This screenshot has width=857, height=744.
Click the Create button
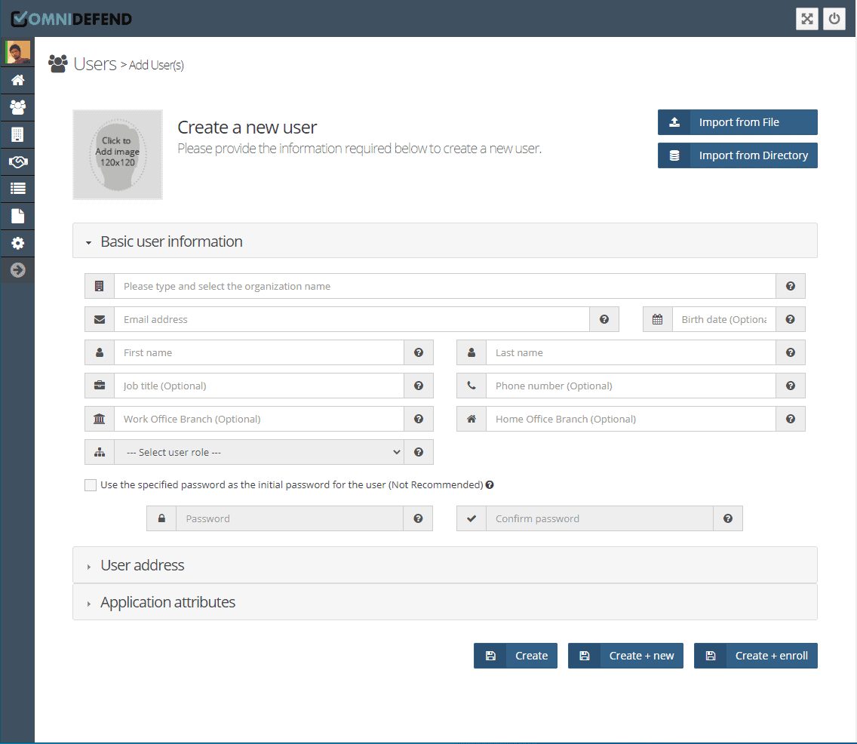pyautogui.click(x=515, y=656)
